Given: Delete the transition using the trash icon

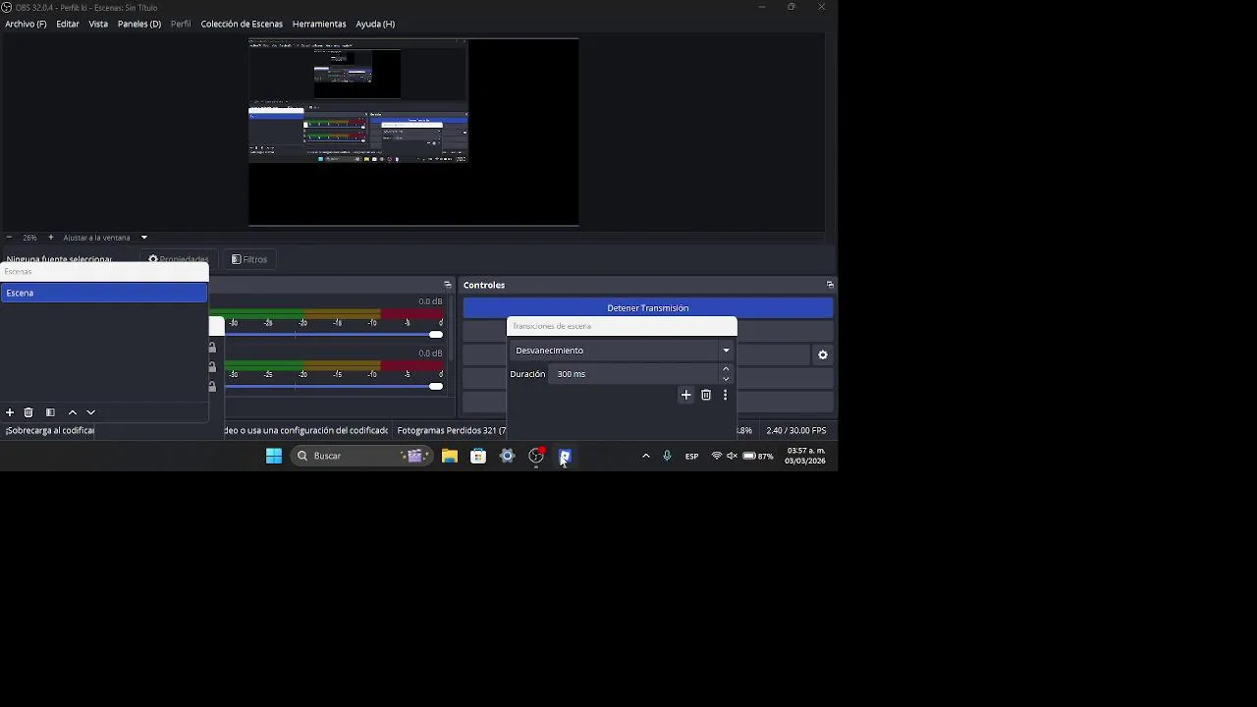Looking at the screenshot, I should point(706,395).
